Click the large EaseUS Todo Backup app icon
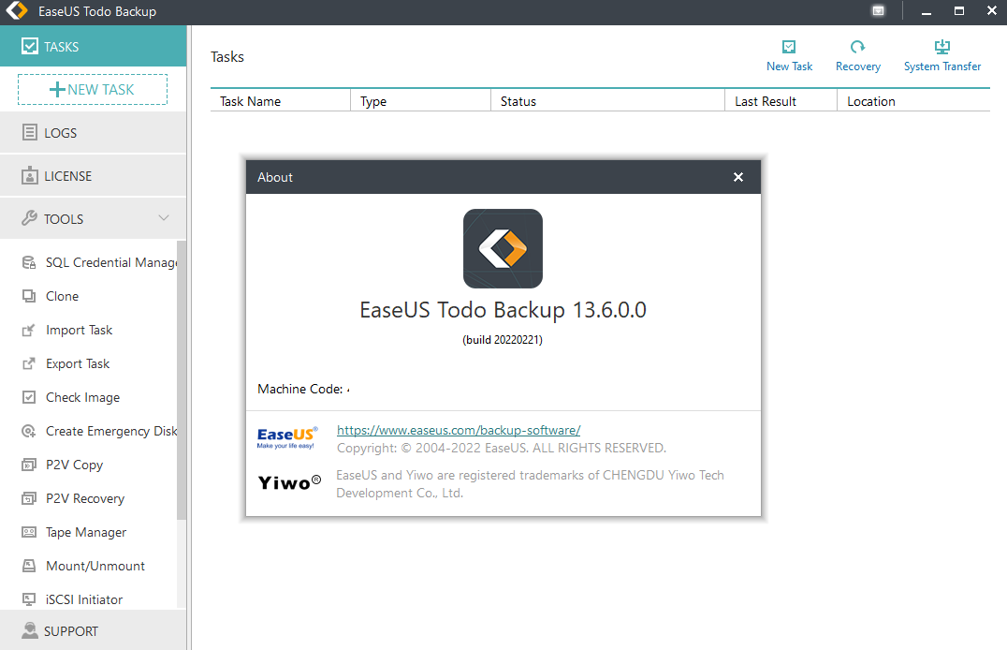 pos(503,248)
